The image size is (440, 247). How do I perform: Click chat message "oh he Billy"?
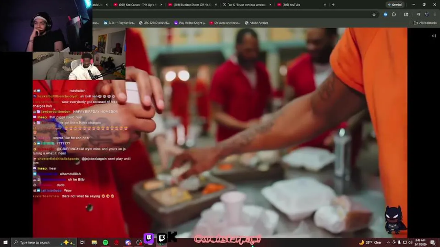76,180
